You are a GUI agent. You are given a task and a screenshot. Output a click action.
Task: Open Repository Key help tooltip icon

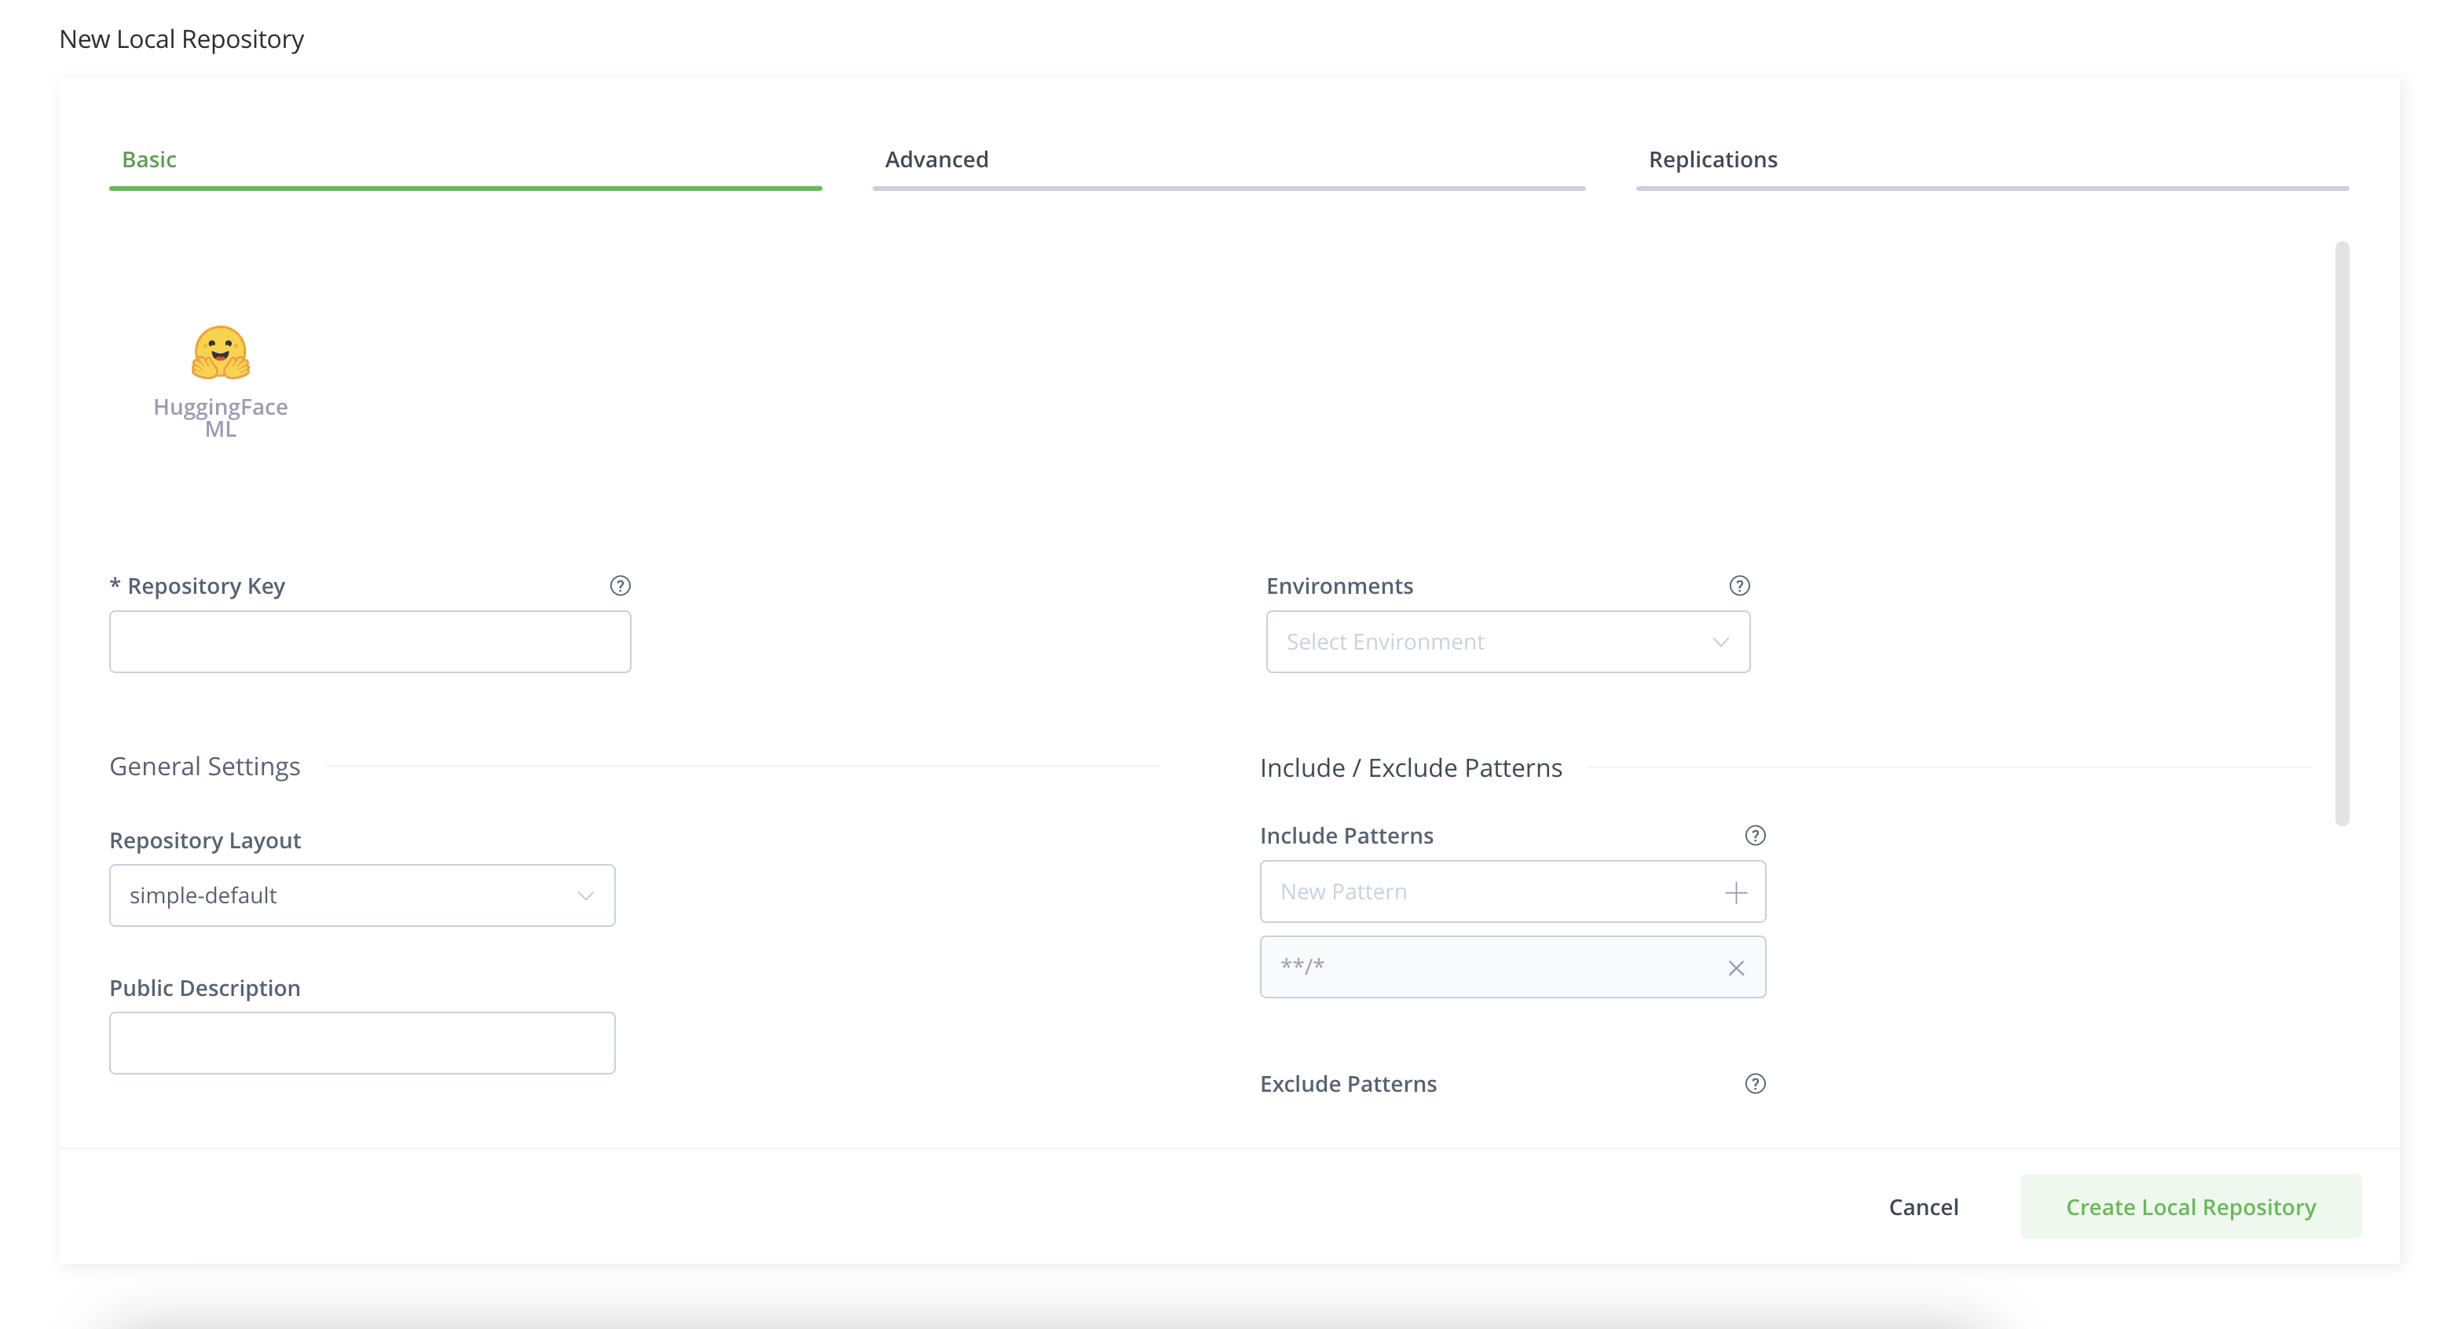point(620,586)
